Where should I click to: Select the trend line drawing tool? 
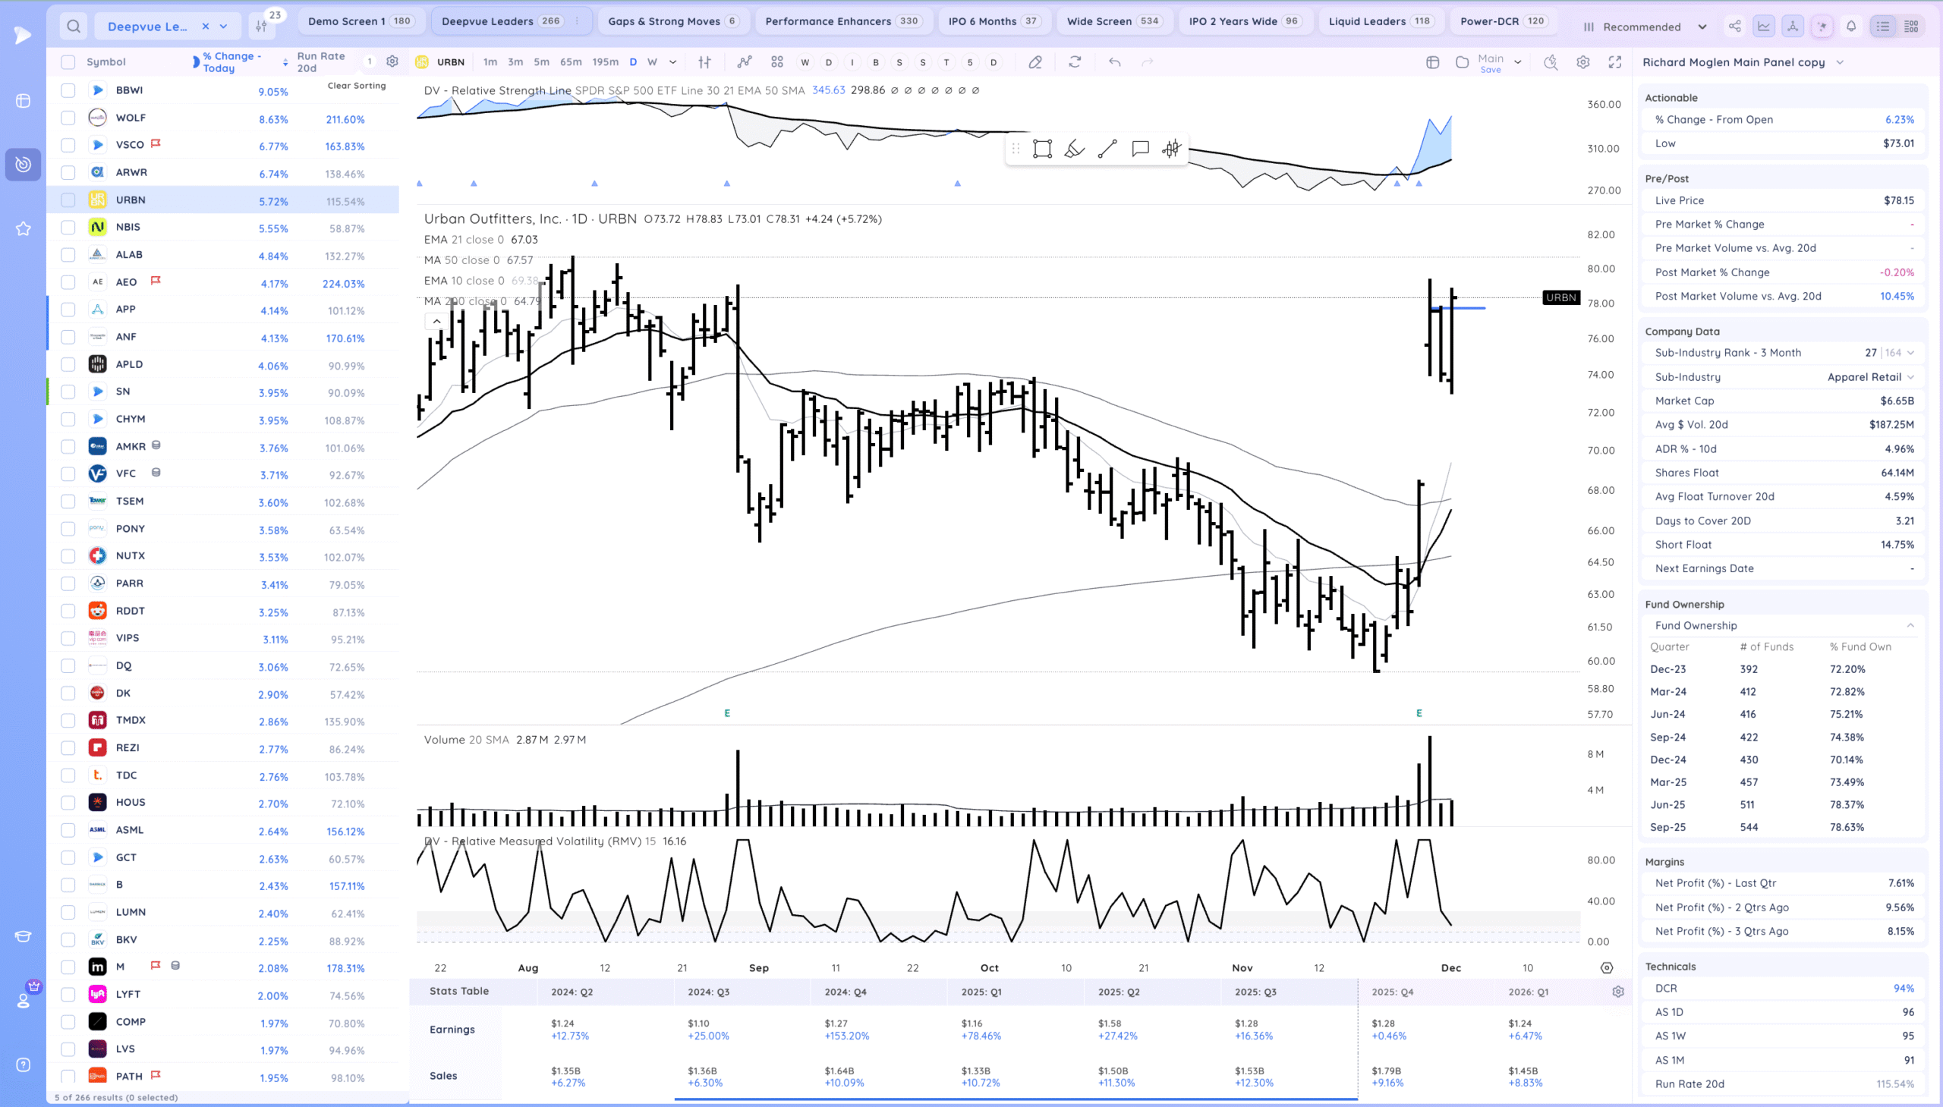coord(1107,149)
